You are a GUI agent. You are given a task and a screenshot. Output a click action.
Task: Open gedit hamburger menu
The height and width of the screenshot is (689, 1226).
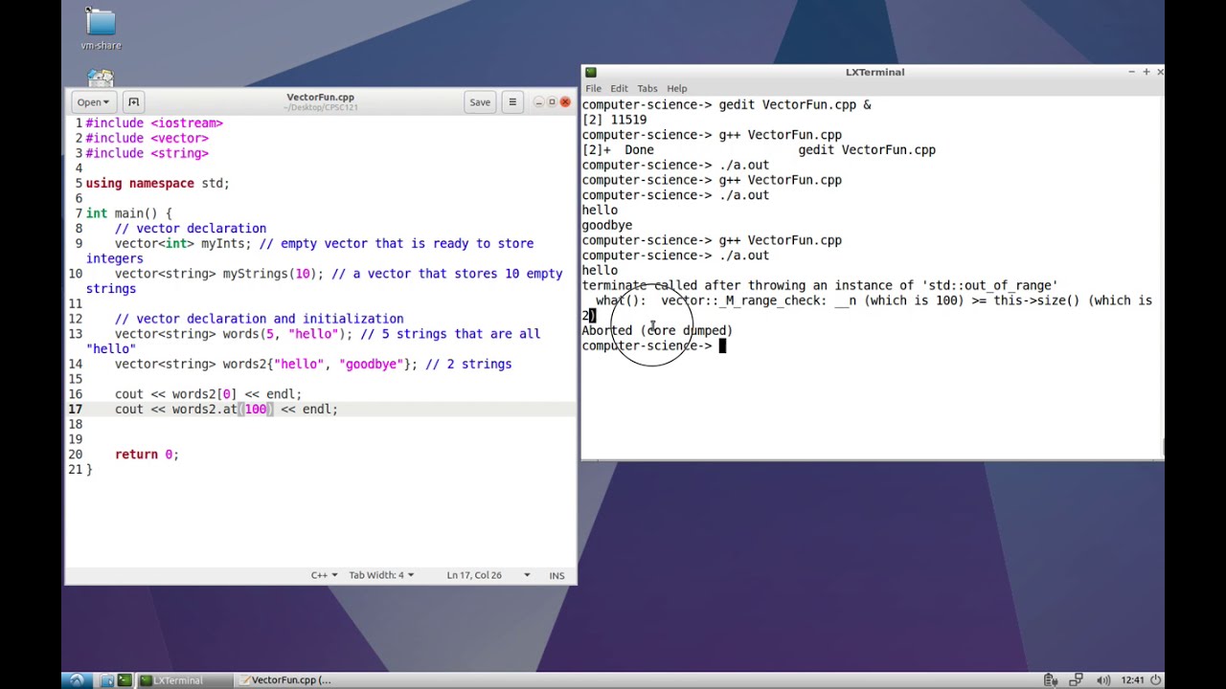(512, 102)
